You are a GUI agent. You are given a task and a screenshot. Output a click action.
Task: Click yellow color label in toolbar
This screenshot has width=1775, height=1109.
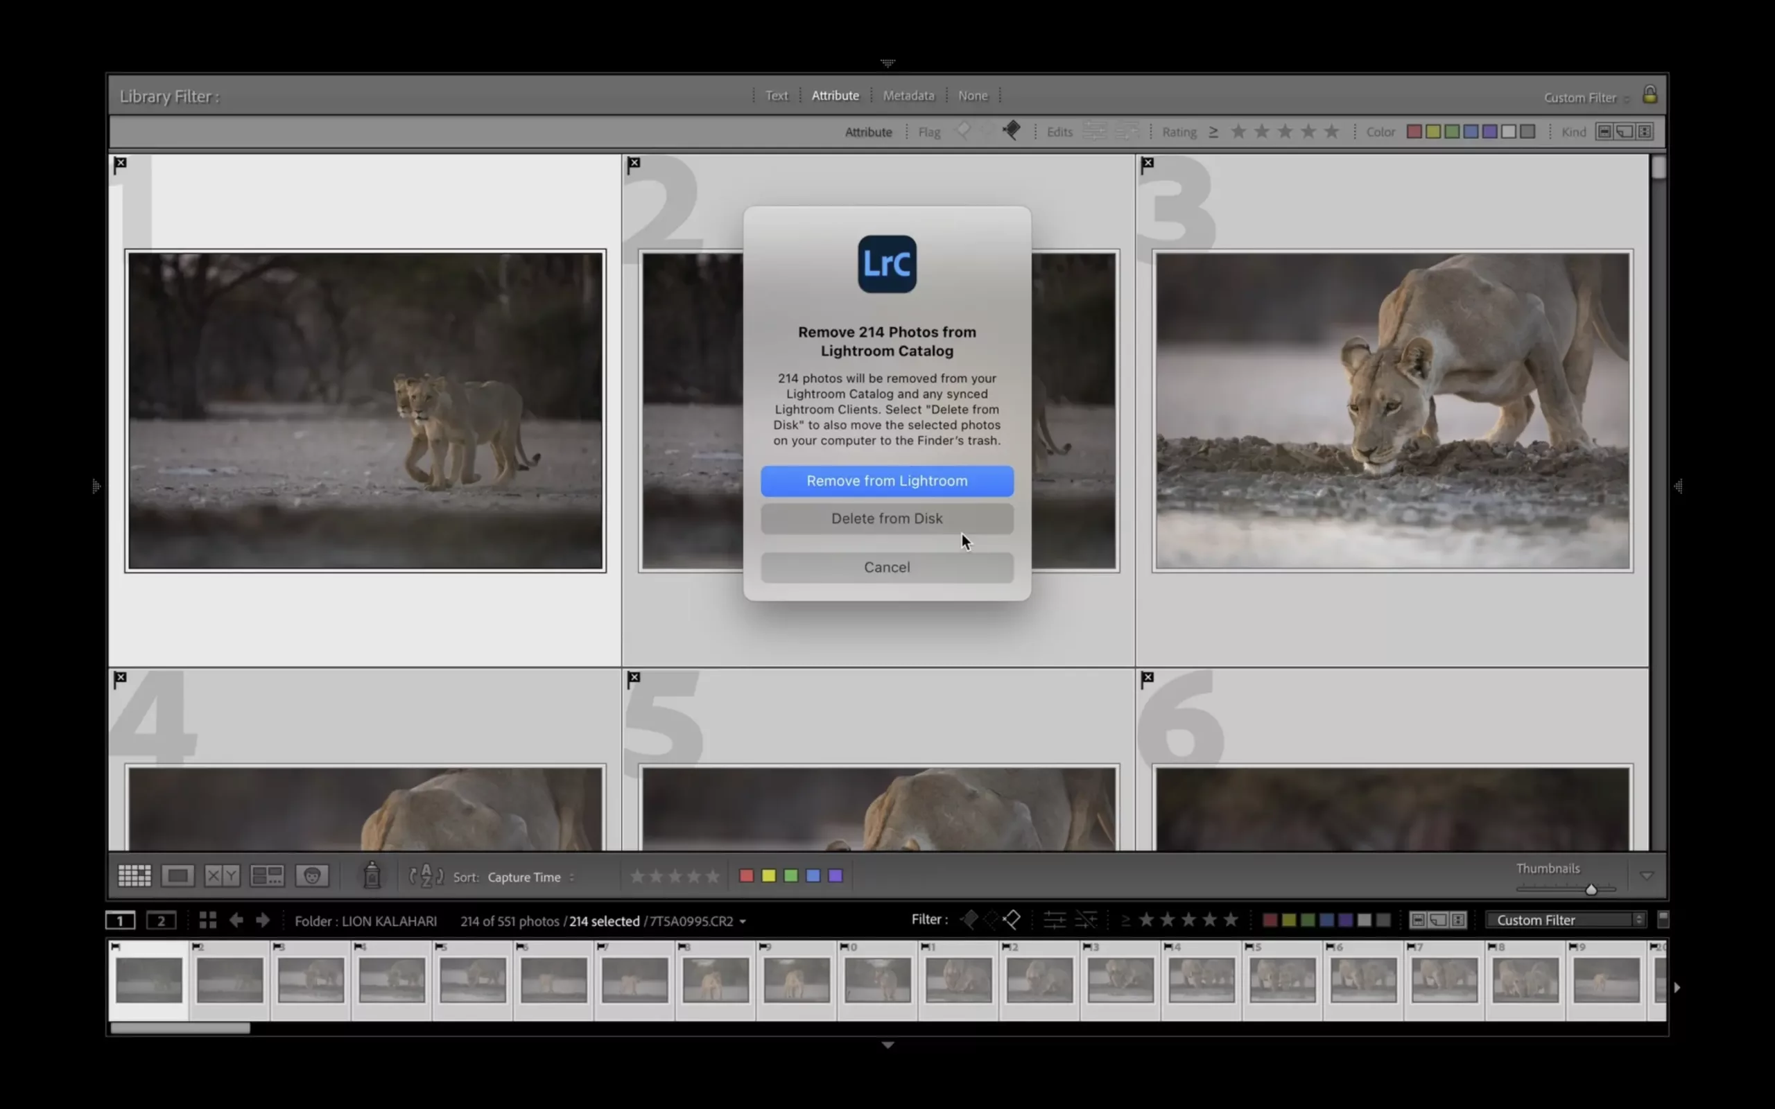[x=769, y=875]
